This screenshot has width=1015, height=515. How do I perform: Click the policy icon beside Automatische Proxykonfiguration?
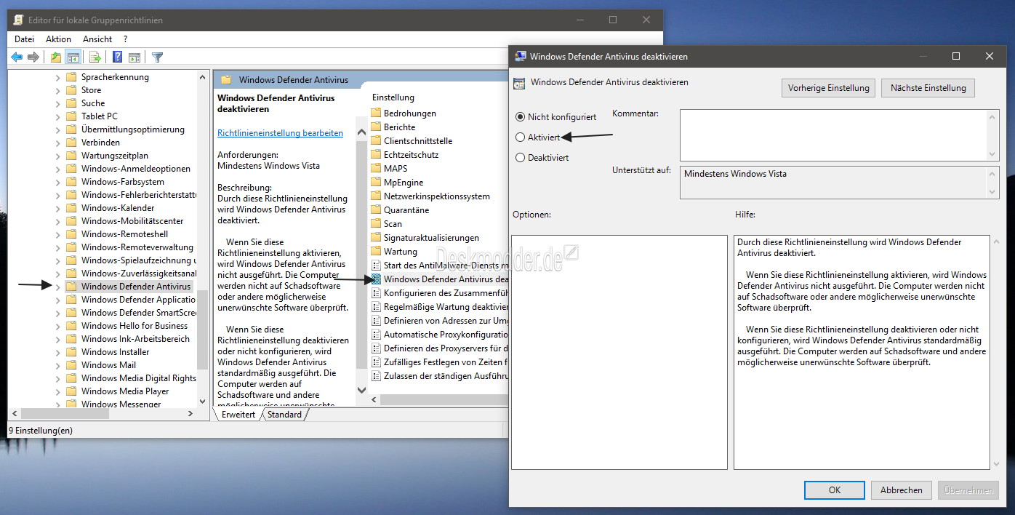[376, 334]
